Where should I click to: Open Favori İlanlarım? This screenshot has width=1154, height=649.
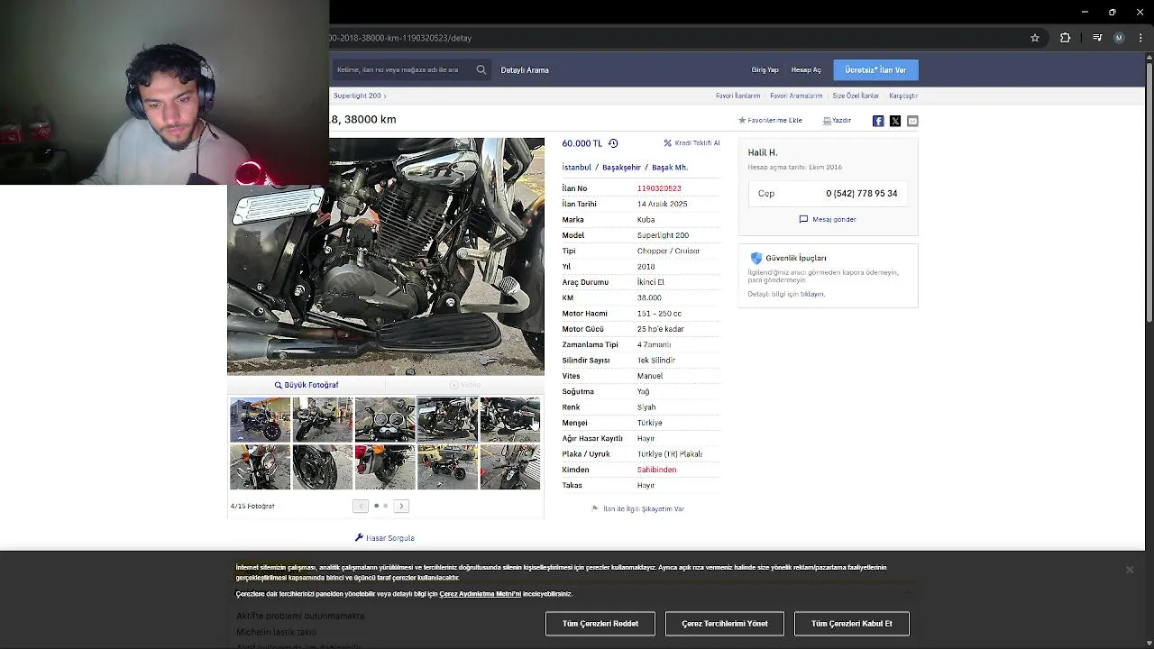[738, 96]
